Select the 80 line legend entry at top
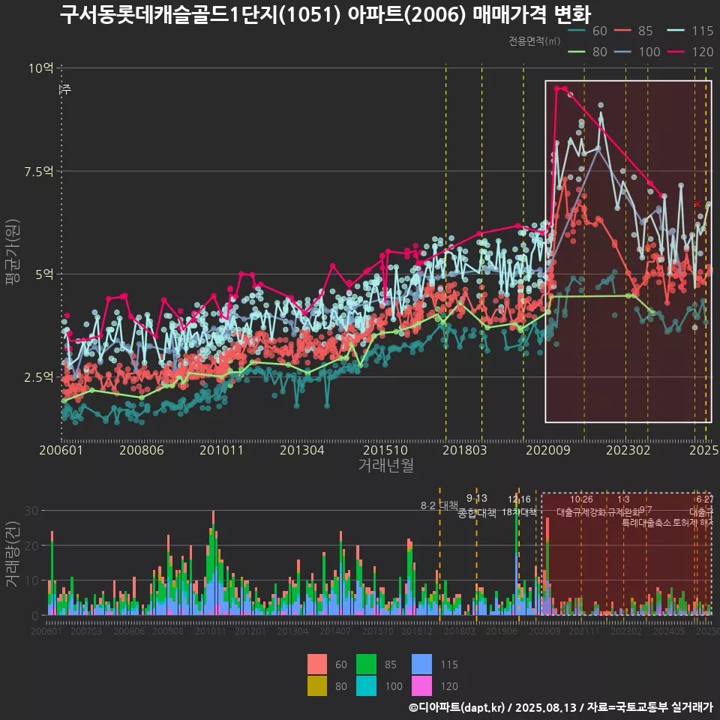 pos(588,52)
